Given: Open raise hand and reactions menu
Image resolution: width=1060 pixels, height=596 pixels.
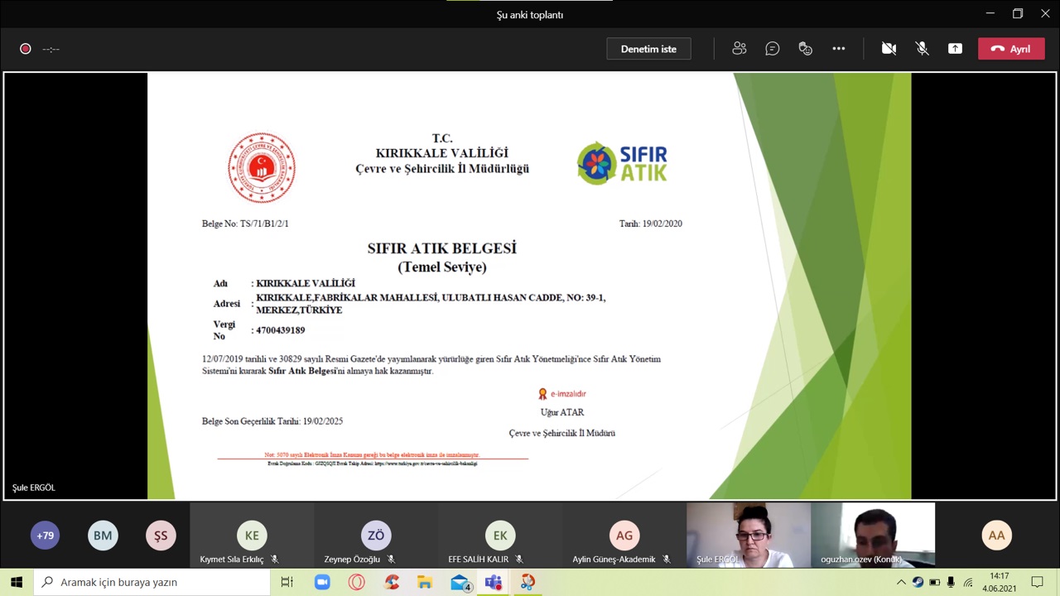Looking at the screenshot, I should (806, 49).
